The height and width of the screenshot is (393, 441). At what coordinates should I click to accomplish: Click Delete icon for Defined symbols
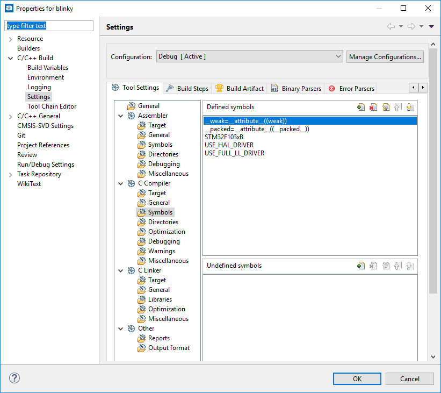point(373,107)
